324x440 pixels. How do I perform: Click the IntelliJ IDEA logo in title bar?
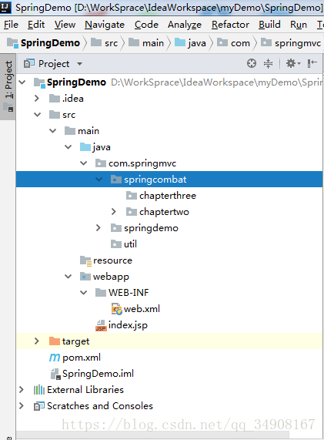coord(5,7)
